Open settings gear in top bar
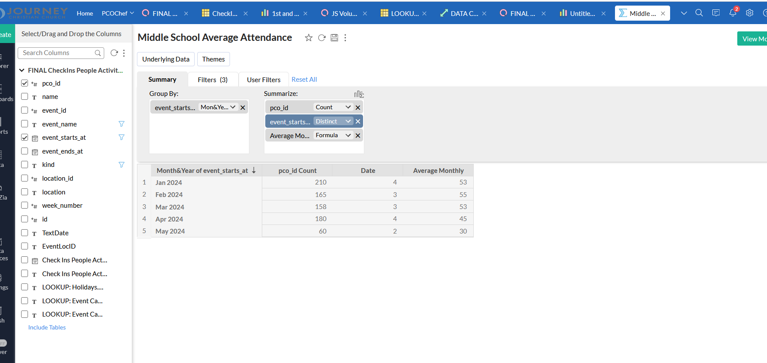Viewport: 767px width, 363px height. click(x=750, y=13)
